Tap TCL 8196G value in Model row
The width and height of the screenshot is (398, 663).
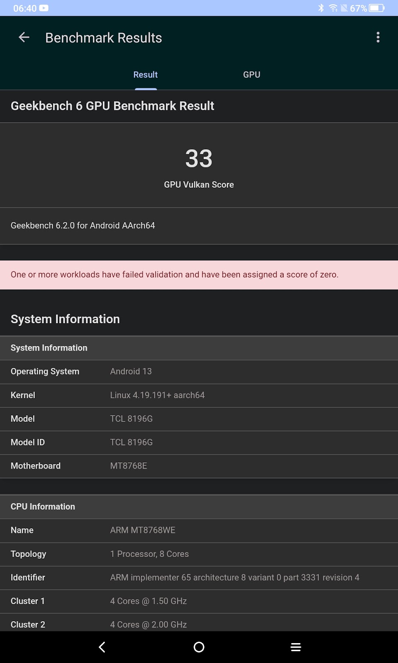(x=131, y=419)
